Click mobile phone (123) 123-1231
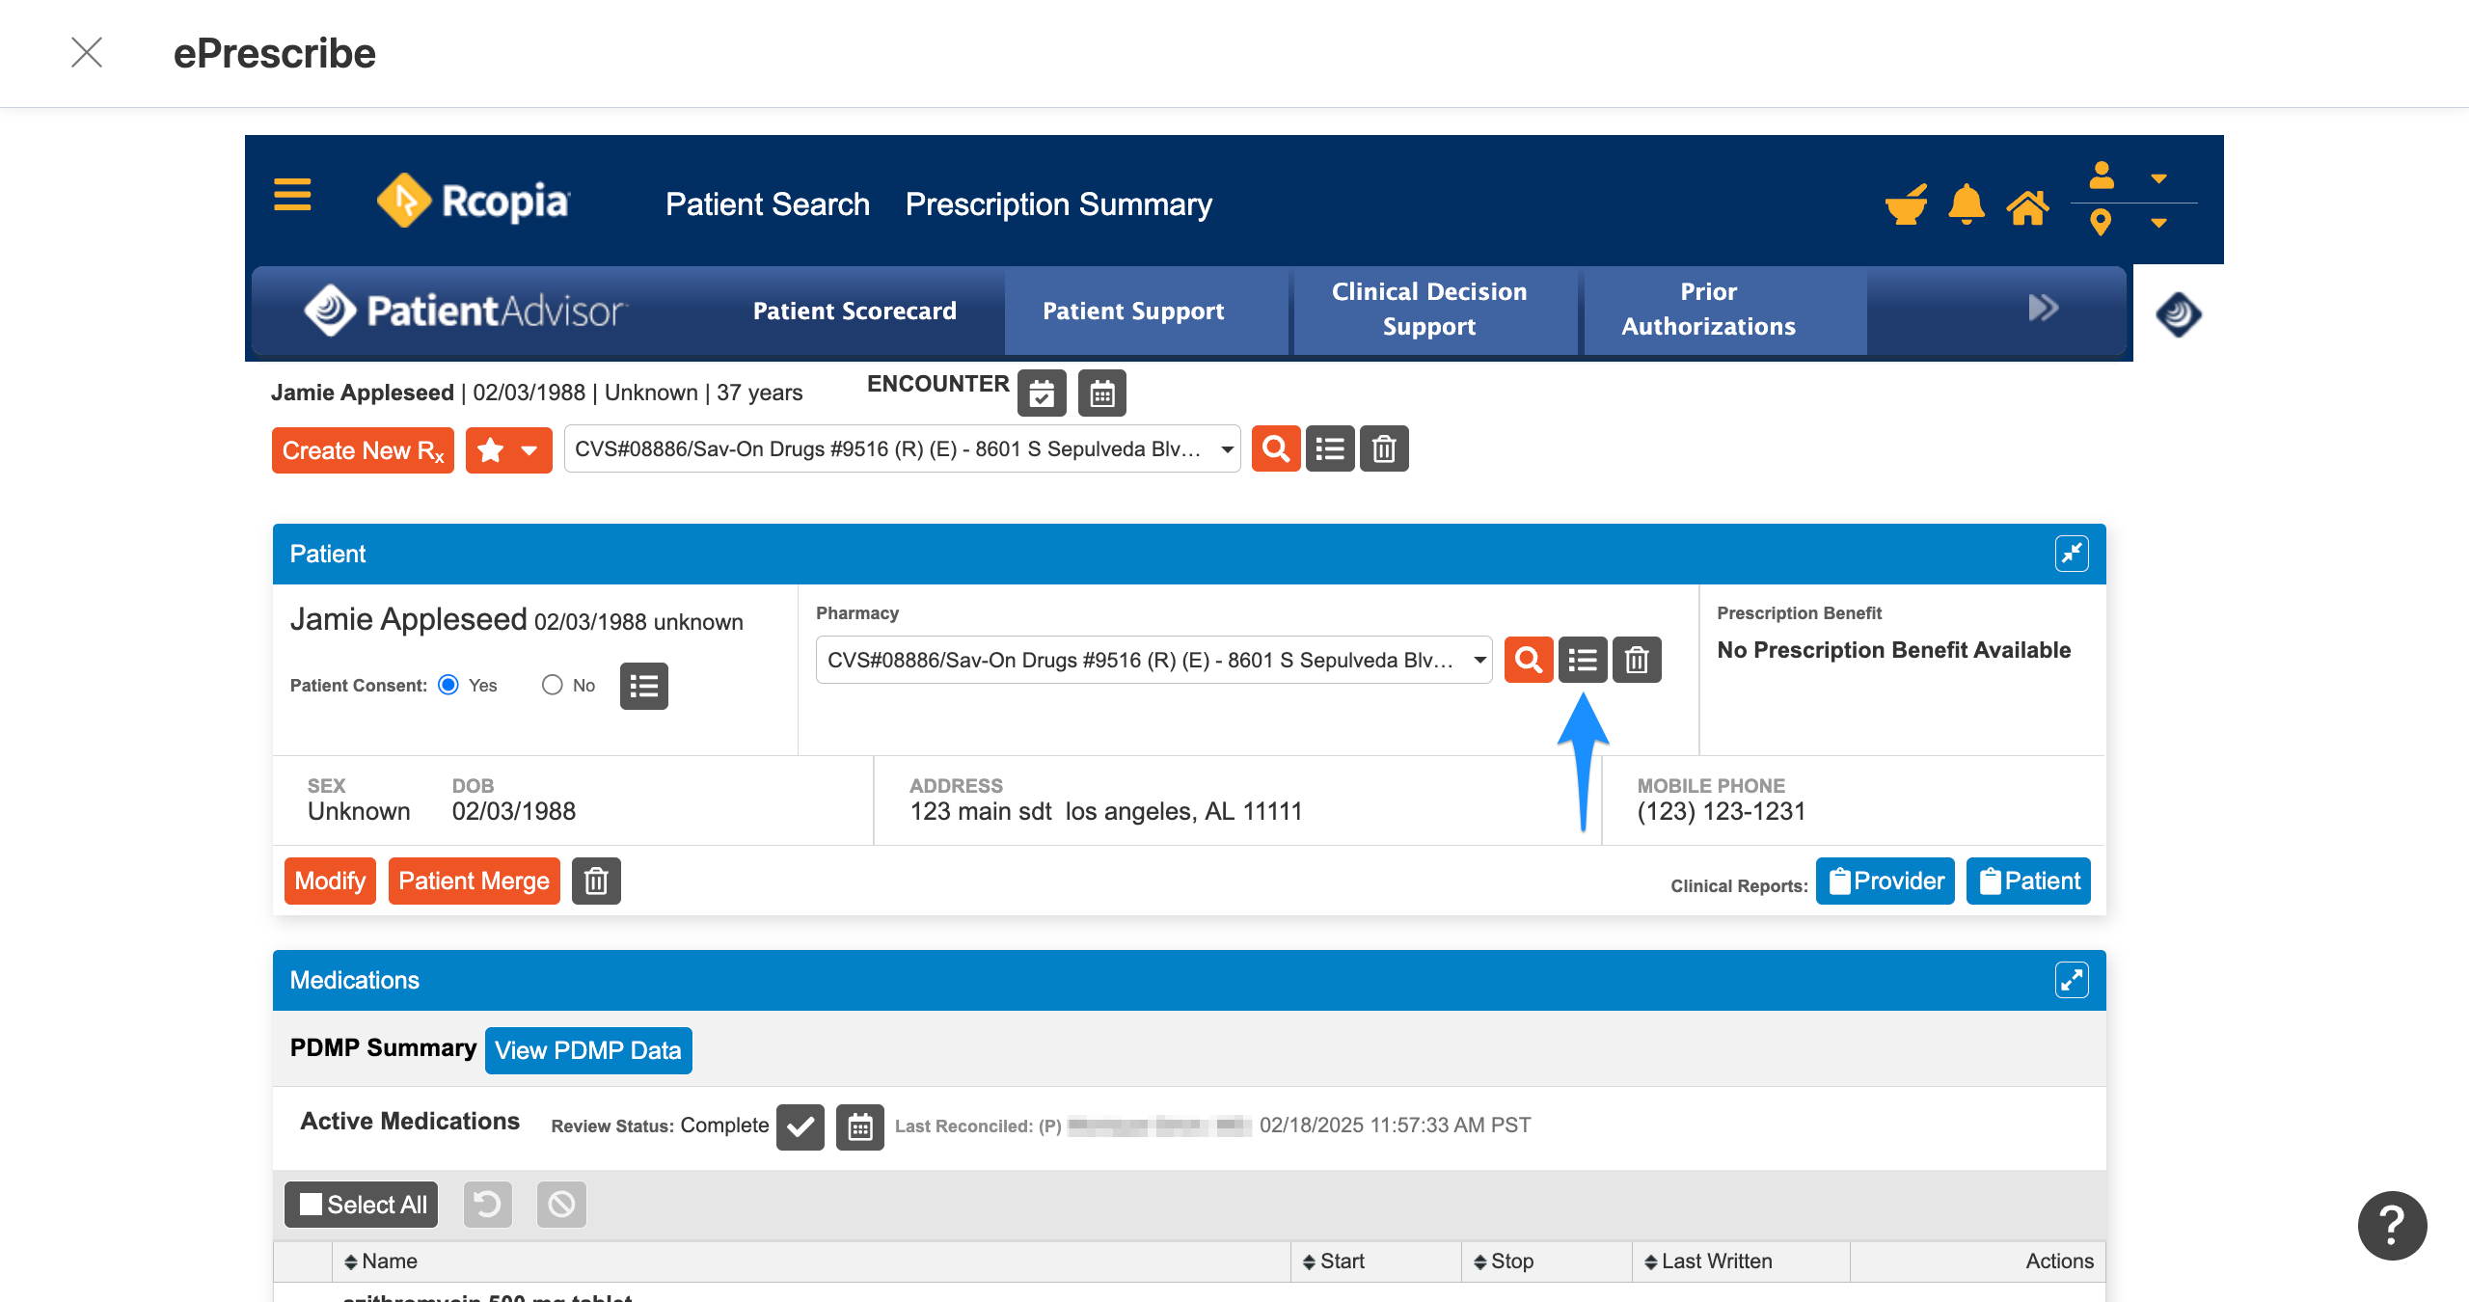This screenshot has height=1302, width=2469. coord(1722,811)
